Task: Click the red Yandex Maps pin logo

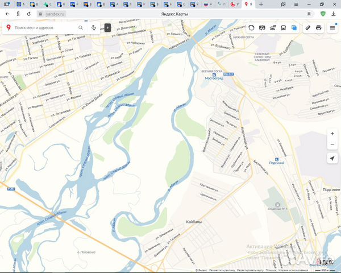Action: [x=9, y=27]
